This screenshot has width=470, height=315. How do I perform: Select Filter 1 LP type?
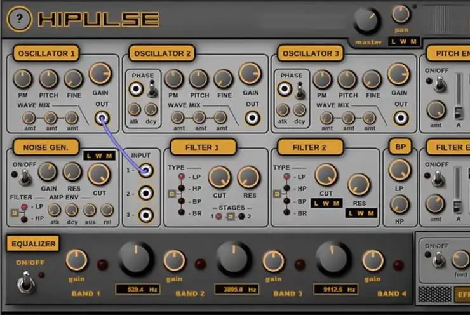(182, 177)
